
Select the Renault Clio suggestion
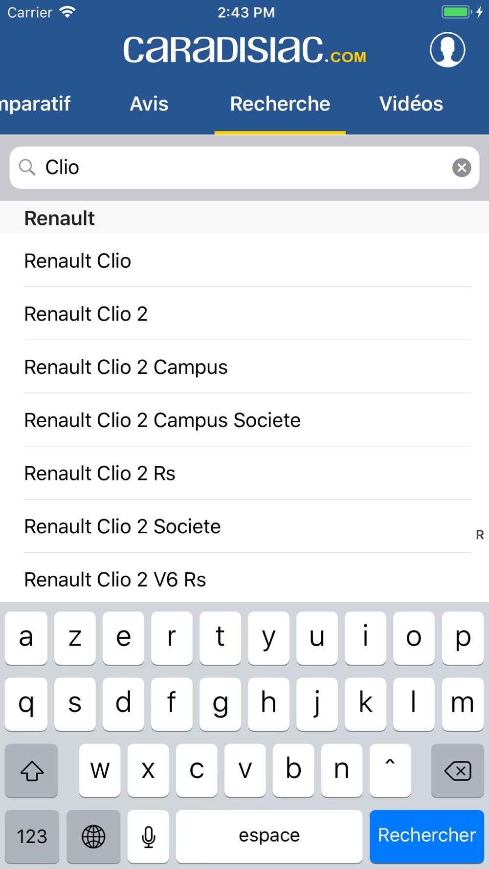[x=78, y=261]
